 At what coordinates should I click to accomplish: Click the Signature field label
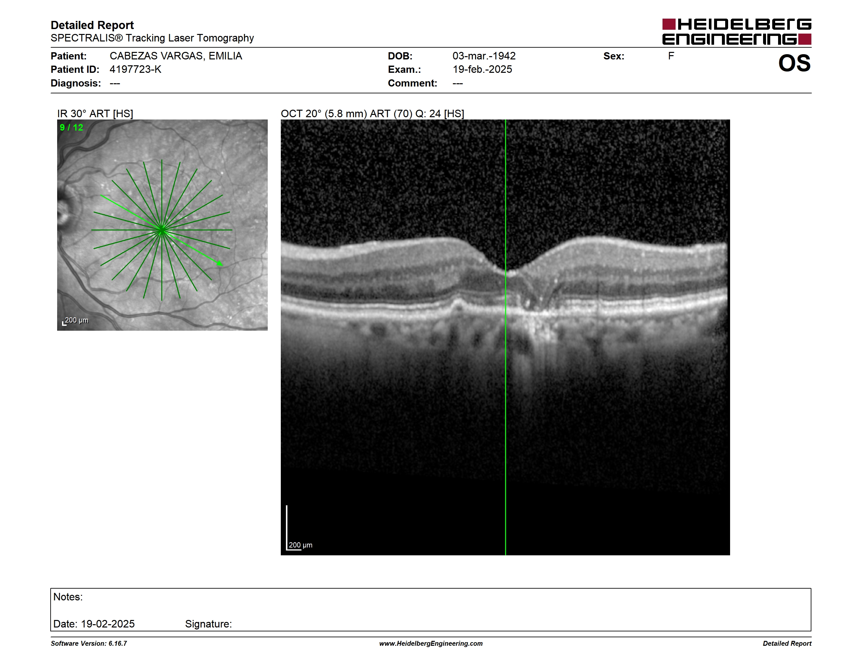pyautogui.click(x=208, y=624)
